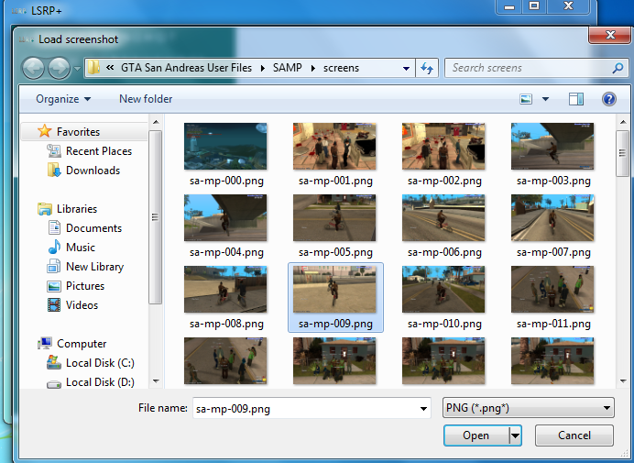Select Computer in the navigation pane
The height and width of the screenshot is (463, 634).
(x=82, y=344)
